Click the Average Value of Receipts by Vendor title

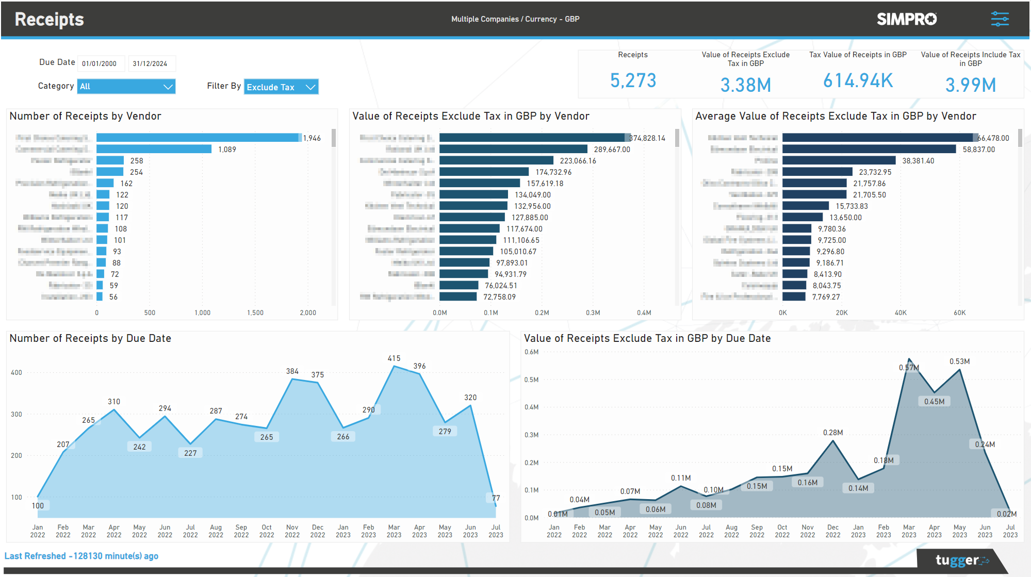click(x=836, y=116)
